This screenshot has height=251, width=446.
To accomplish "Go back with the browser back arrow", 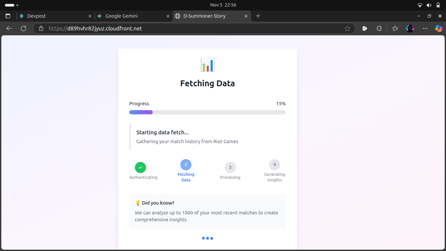I will [9, 28].
